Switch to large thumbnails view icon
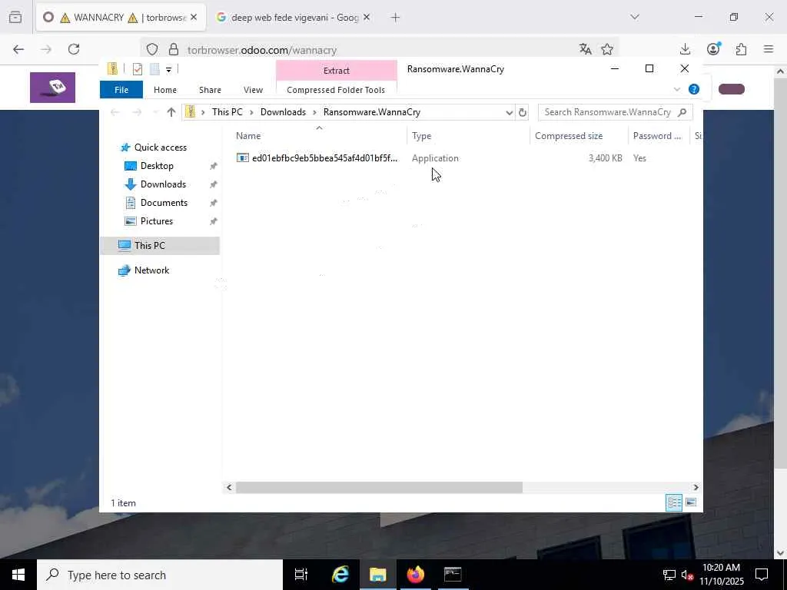 691,502
